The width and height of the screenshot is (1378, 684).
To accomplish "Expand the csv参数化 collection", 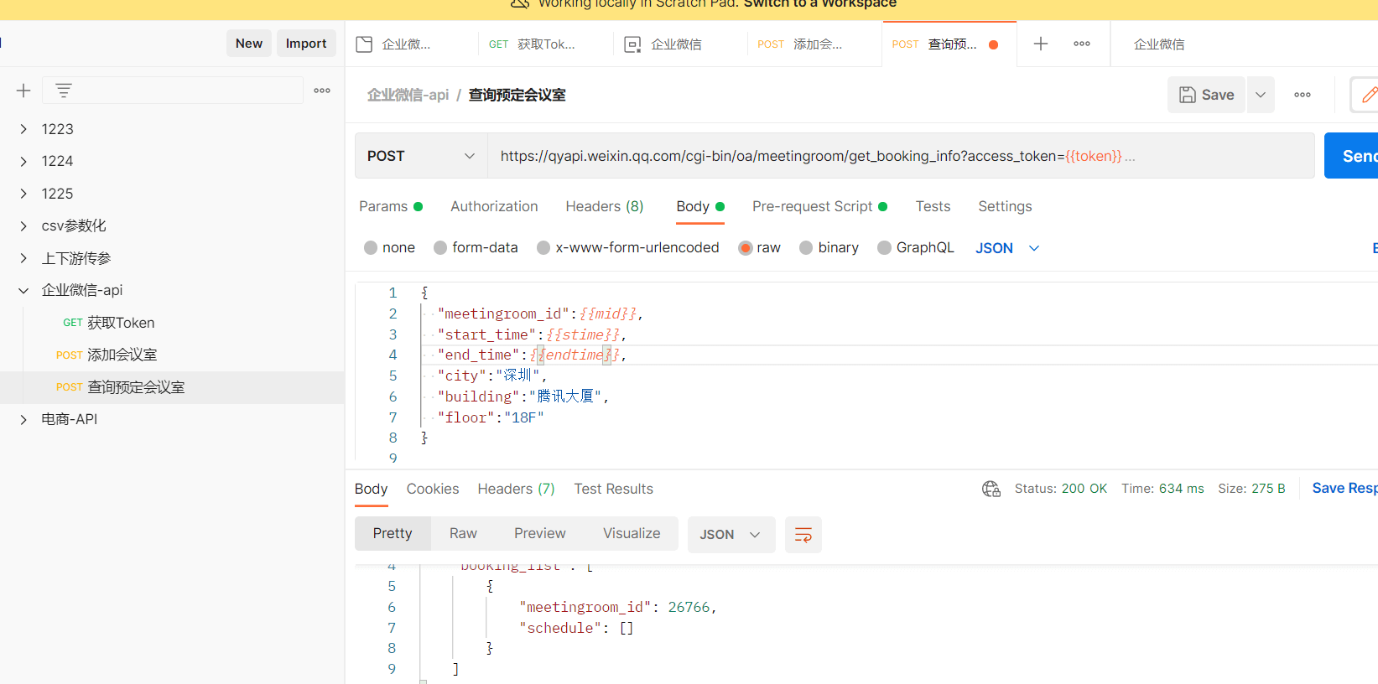I will coord(23,225).
